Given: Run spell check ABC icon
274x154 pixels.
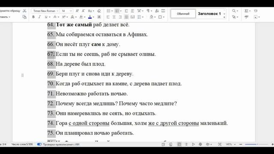Looking at the screenshot, I should pyautogui.click(x=247, y=17).
